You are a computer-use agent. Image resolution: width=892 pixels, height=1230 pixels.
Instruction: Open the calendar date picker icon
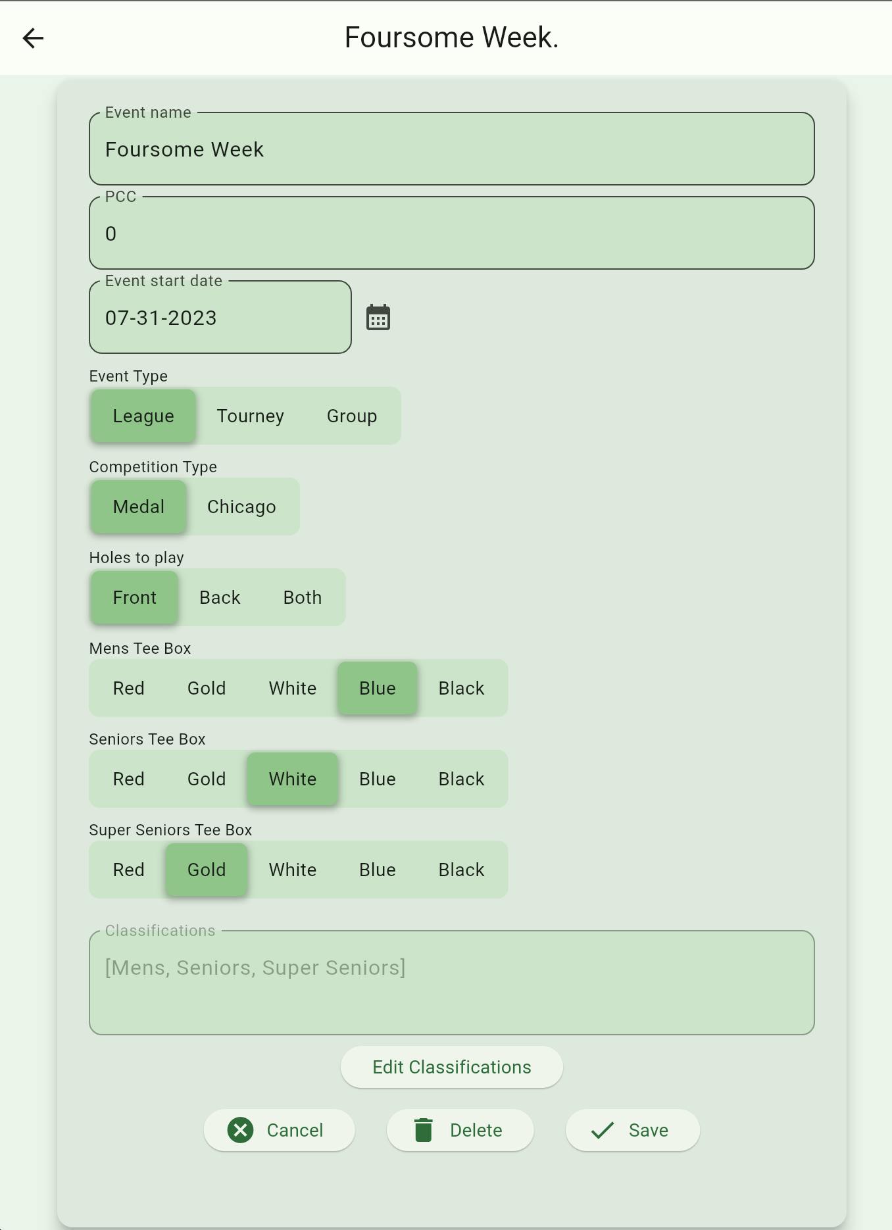(378, 318)
